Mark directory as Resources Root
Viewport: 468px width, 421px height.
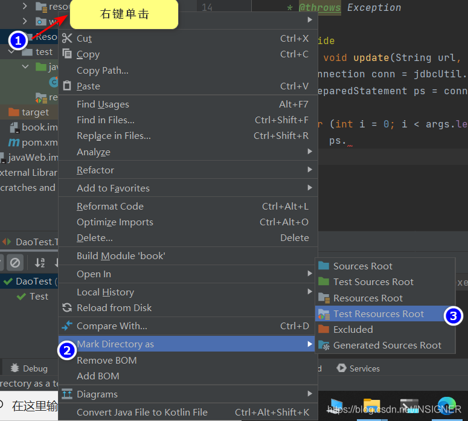[385, 298]
